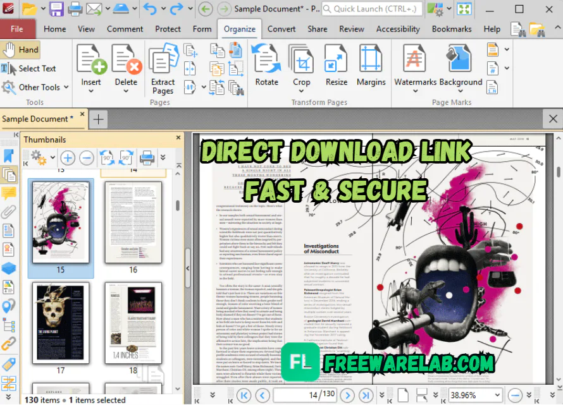The width and height of the screenshot is (563, 405).
Task: Select the Hand tool
Action: [x=20, y=50]
